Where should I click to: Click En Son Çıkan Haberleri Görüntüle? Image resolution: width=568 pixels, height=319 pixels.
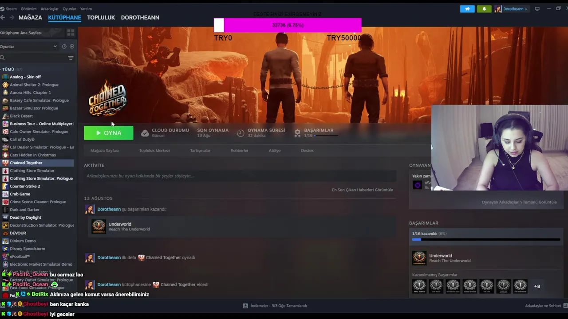[362, 190]
